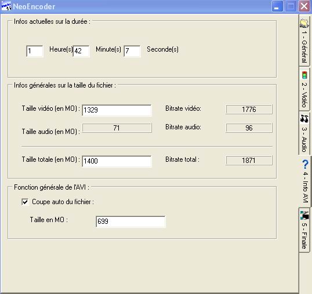Click the Bitrate vidéo value 1776
Viewport: 312px width, 294px height.
click(249, 109)
